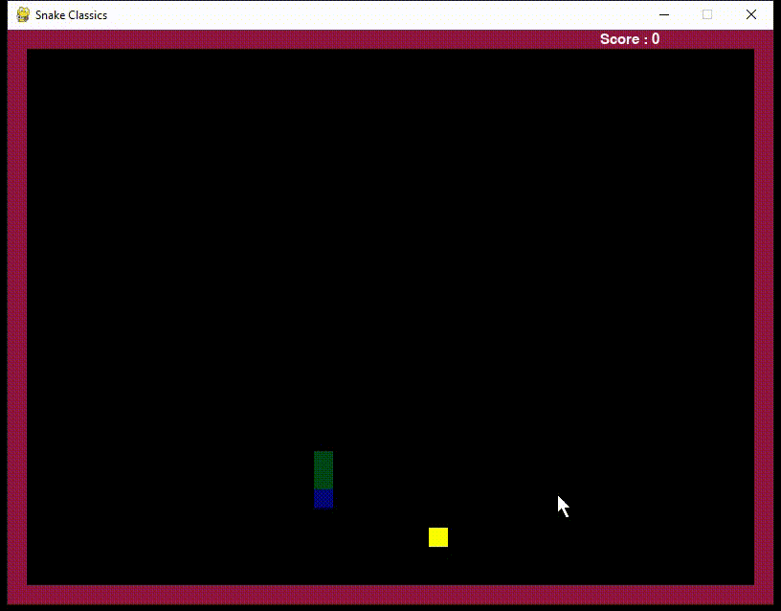781x611 pixels.
Task: Click the snake's lowest blue block
Action: click(x=323, y=499)
